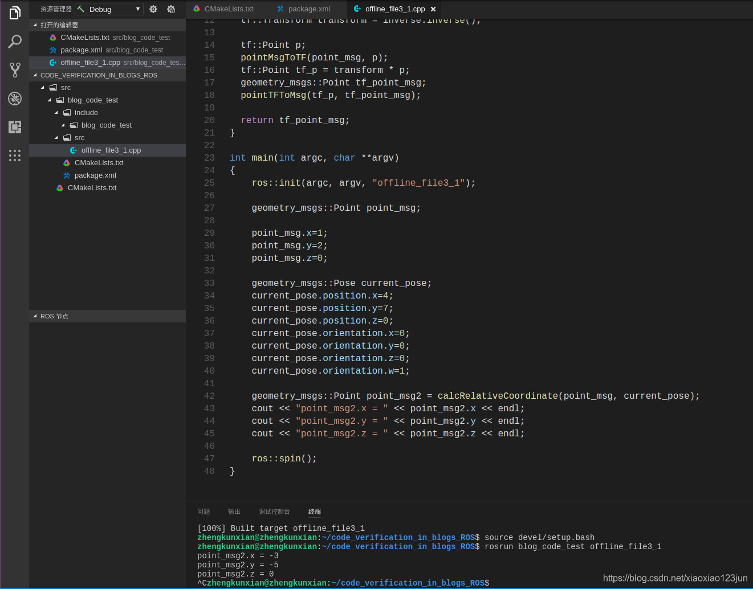Collapse the CODE_VERIFICATION_IN_BLOGS_ROS section
Image resolution: width=753 pixels, height=589 pixels.
point(107,75)
